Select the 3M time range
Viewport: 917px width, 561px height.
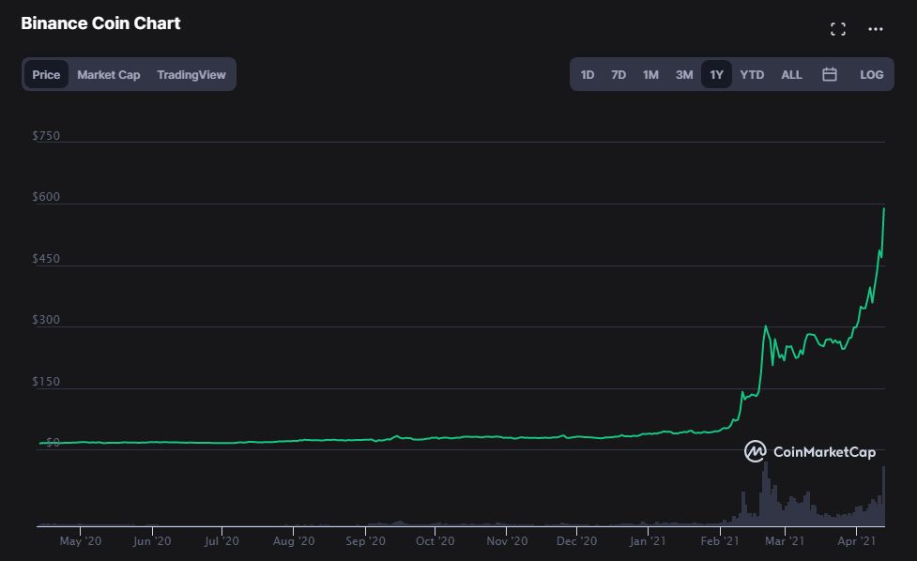684,75
